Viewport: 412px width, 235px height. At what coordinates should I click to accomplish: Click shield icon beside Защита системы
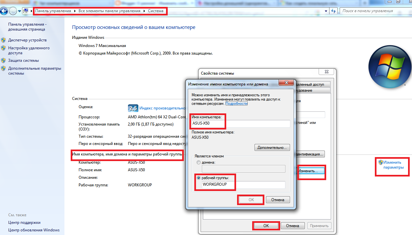pyautogui.click(x=3, y=60)
